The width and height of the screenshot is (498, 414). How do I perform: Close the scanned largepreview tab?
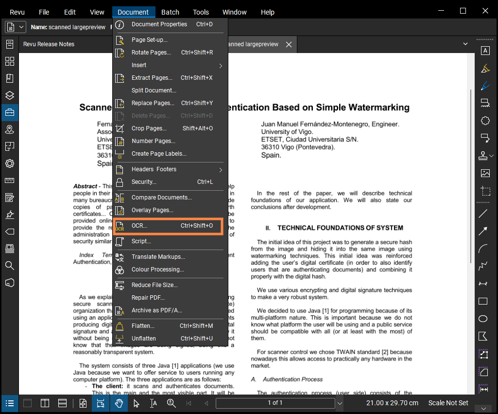pos(289,44)
